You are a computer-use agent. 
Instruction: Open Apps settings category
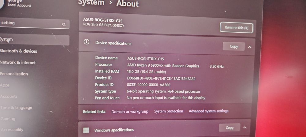point(5,85)
